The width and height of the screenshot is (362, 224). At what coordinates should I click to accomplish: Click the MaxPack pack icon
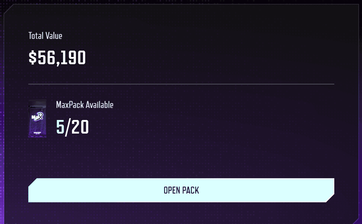coord(37,118)
